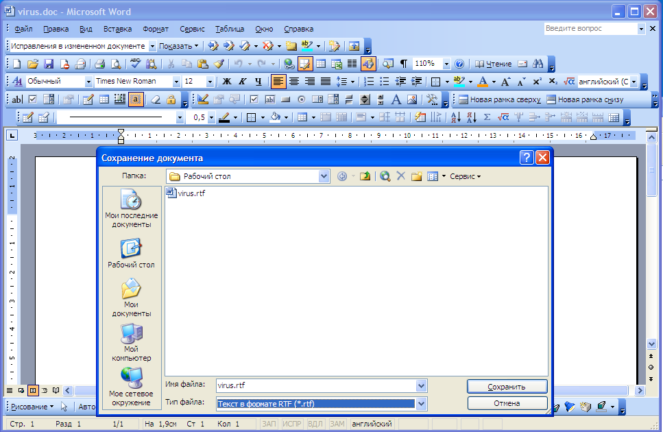This screenshot has height=432, width=663.
Task: Open Word Help question mark icon
Action: [459, 64]
